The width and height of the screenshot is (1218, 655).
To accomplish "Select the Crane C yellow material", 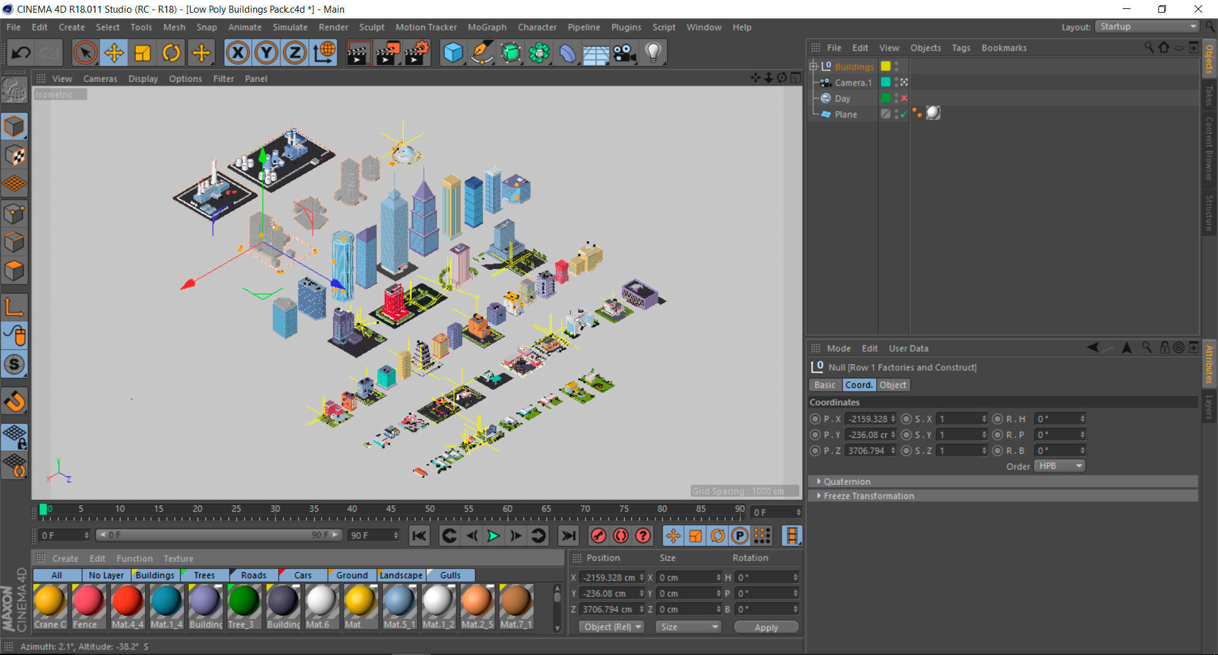I will 50,607.
